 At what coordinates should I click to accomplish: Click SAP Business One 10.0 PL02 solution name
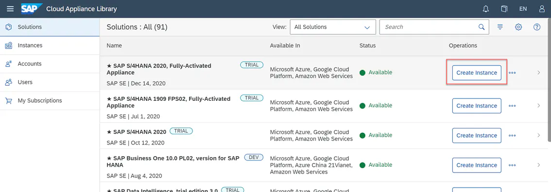[173, 161]
